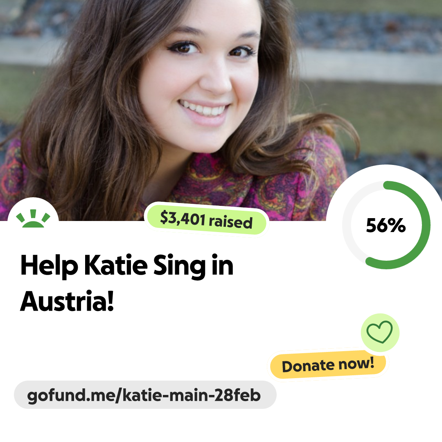
Task: Click the Donate now! button
Action: tap(328, 365)
